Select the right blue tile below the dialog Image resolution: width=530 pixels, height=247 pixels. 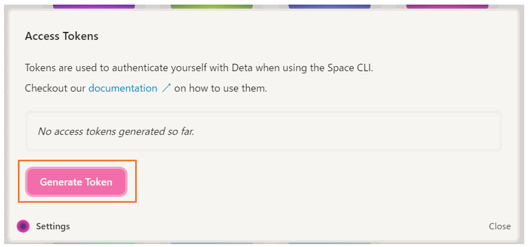click(329, 243)
